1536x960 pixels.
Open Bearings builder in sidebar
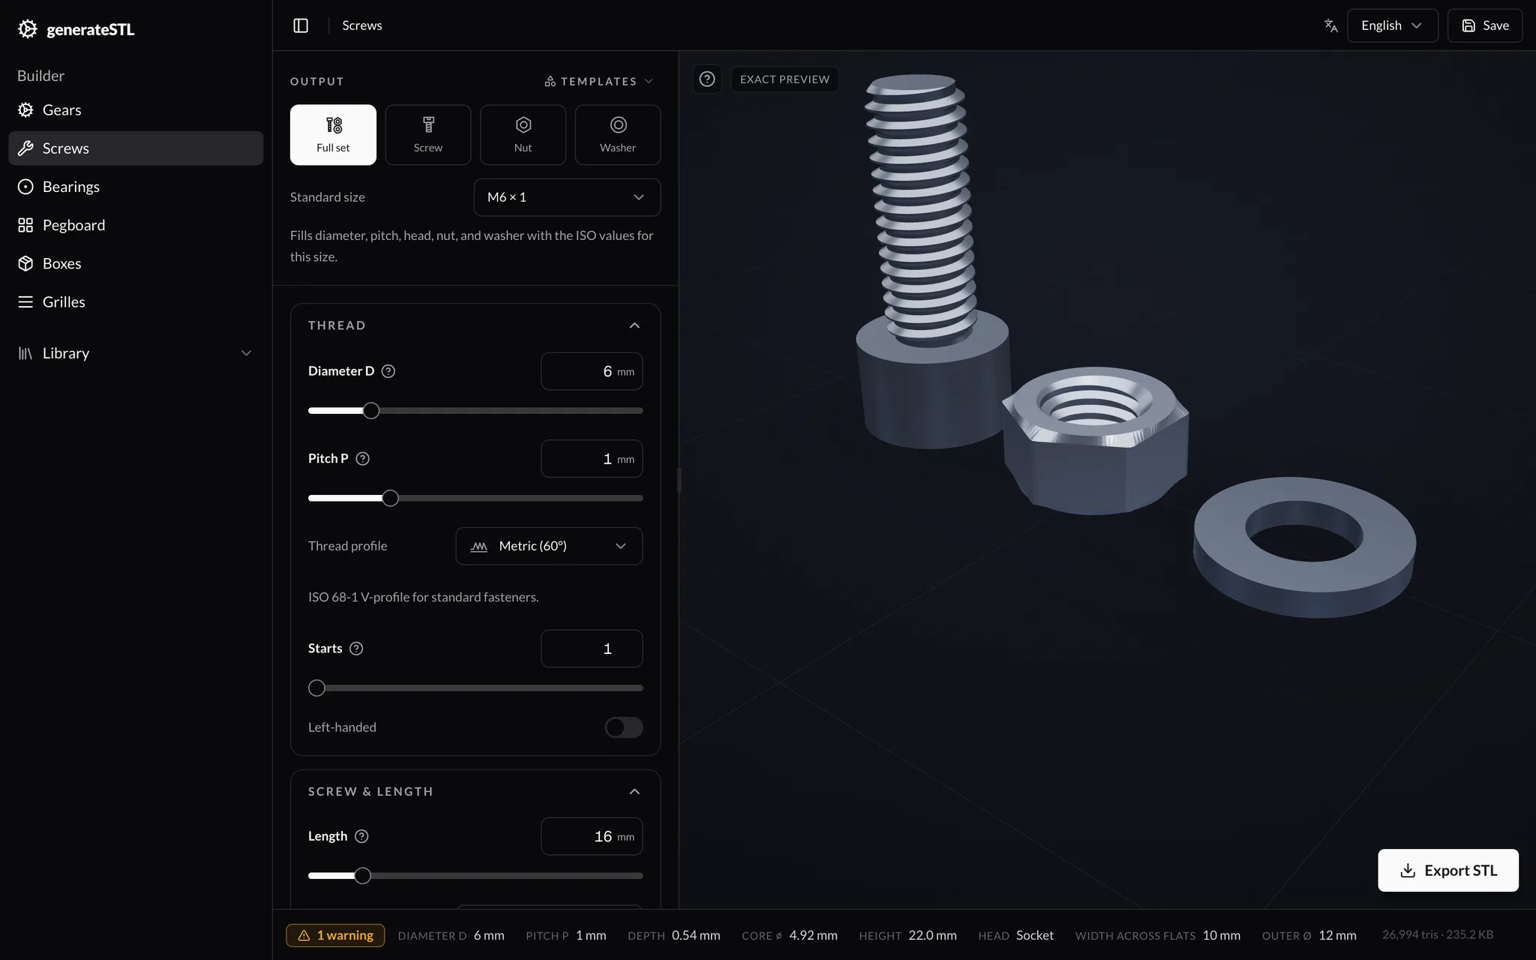[136, 187]
